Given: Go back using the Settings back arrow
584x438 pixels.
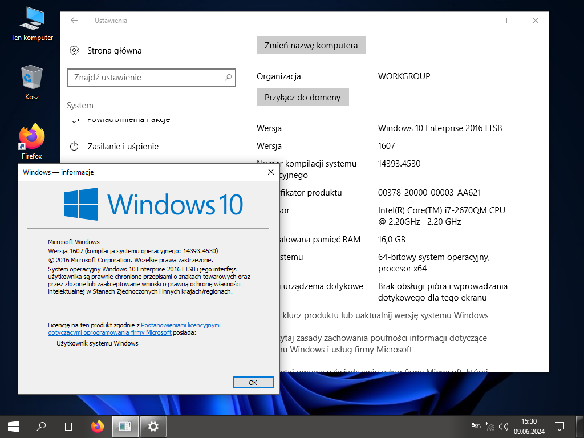Looking at the screenshot, I should 74,21.
